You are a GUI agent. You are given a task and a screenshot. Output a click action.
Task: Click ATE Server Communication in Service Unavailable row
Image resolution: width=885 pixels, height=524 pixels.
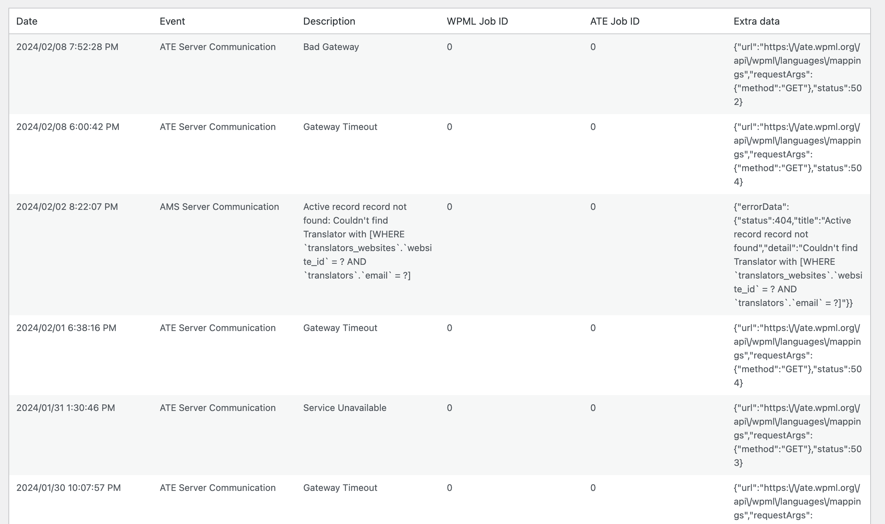217,408
